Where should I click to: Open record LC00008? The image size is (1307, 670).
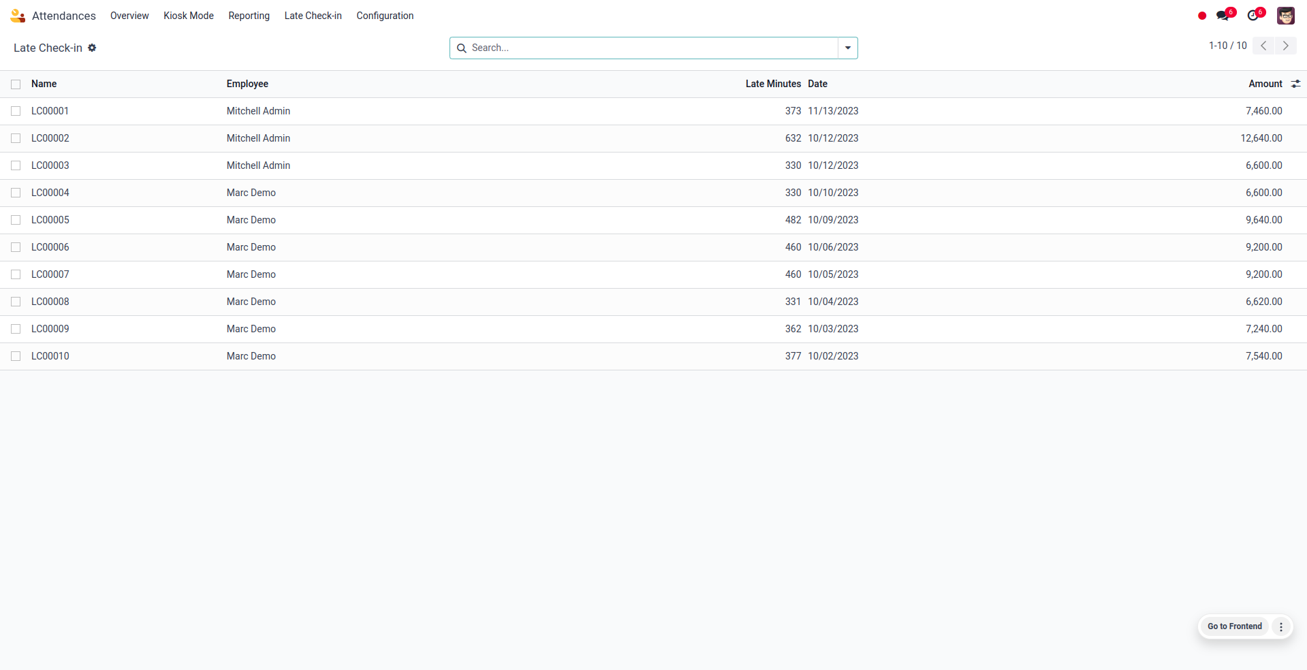(50, 302)
